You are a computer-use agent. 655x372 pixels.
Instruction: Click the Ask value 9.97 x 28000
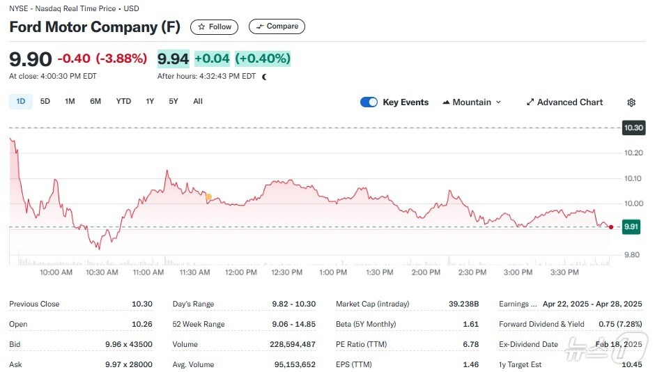point(129,364)
